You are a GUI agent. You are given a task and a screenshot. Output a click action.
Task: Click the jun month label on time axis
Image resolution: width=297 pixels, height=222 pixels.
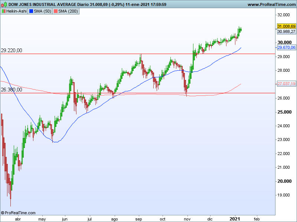tap(65, 219)
